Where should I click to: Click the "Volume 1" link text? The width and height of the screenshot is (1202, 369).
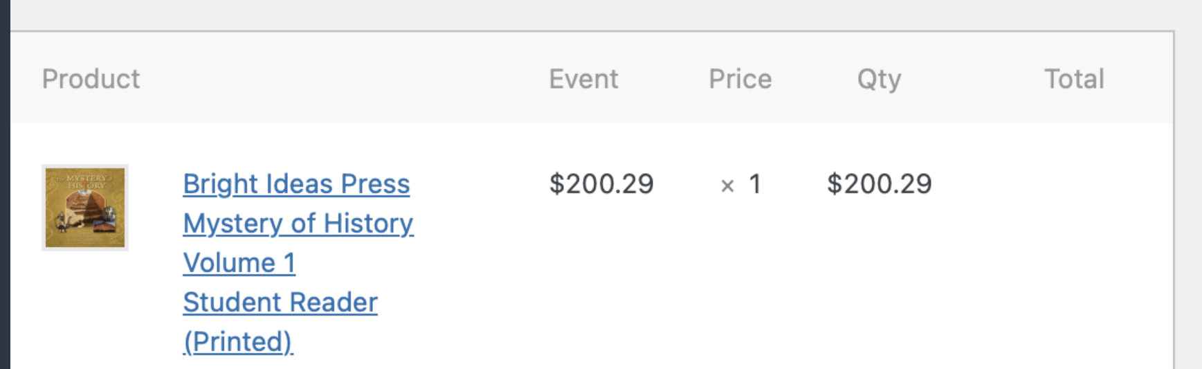pos(239,263)
